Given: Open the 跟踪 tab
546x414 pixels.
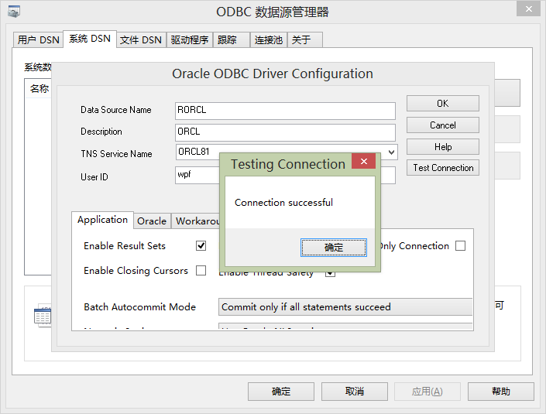Looking at the screenshot, I should (232, 39).
